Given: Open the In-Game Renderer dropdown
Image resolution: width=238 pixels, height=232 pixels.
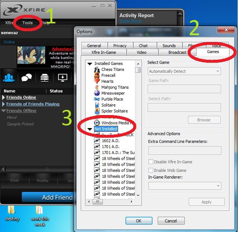Looking at the screenshot, I should (185, 186).
